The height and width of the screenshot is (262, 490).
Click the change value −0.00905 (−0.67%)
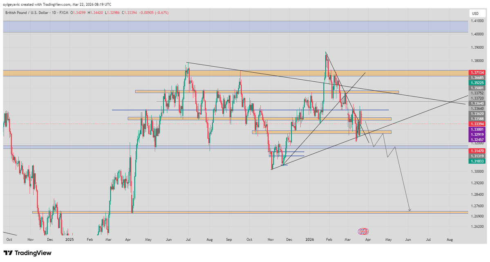click(154, 13)
